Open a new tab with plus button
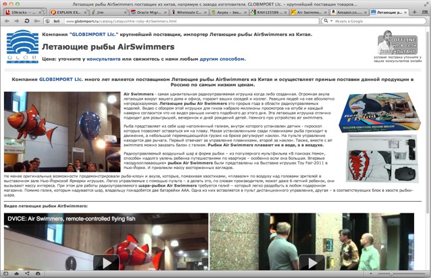Image resolution: width=431 pixels, height=278 pixels. click(x=415, y=12)
